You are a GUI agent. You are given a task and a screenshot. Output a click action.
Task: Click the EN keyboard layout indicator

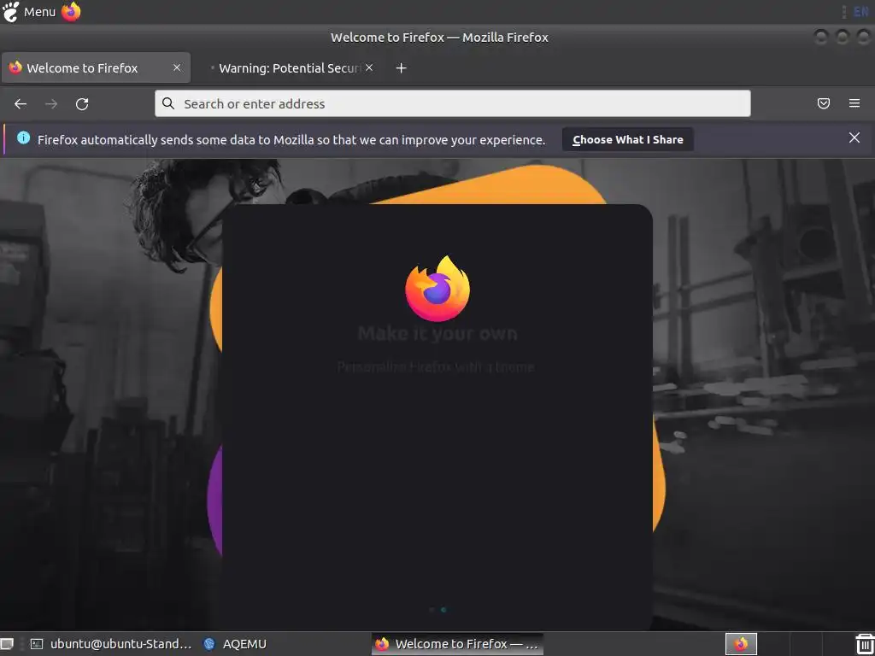(861, 11)
